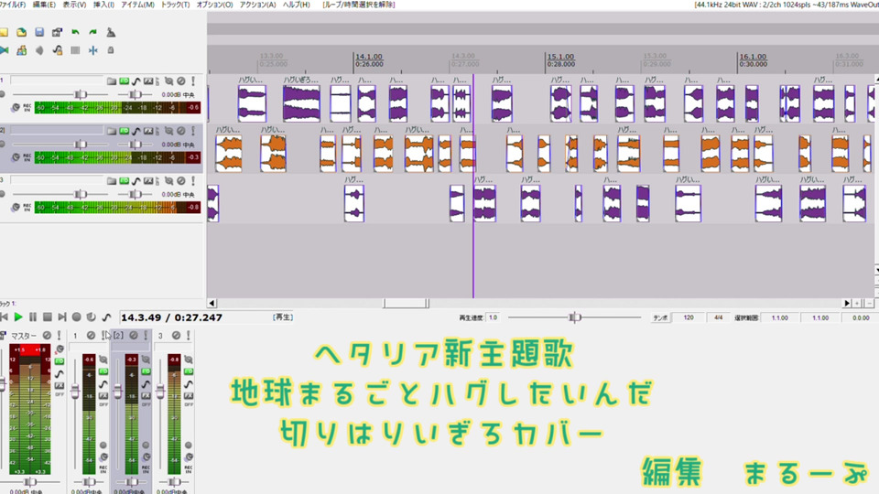Toggle the repeat loop transport button
879x494 pixels.
pyautogui.click(x=91, y=317)
